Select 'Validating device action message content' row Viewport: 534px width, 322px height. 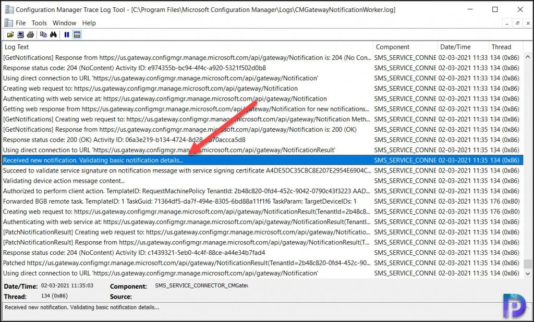(x=263, y=181)
